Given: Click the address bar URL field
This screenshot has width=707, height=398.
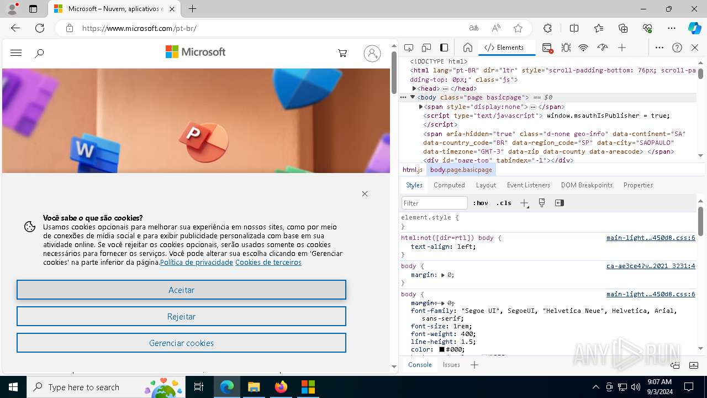Looking at the screenshot, I should click(x=271, y=28).
